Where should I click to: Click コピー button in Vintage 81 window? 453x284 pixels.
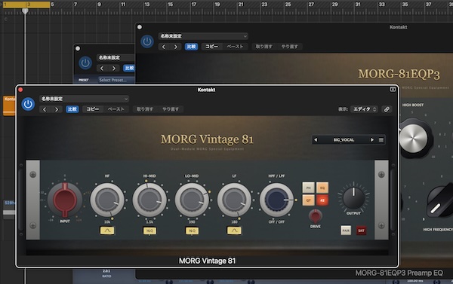coord(93,109)
